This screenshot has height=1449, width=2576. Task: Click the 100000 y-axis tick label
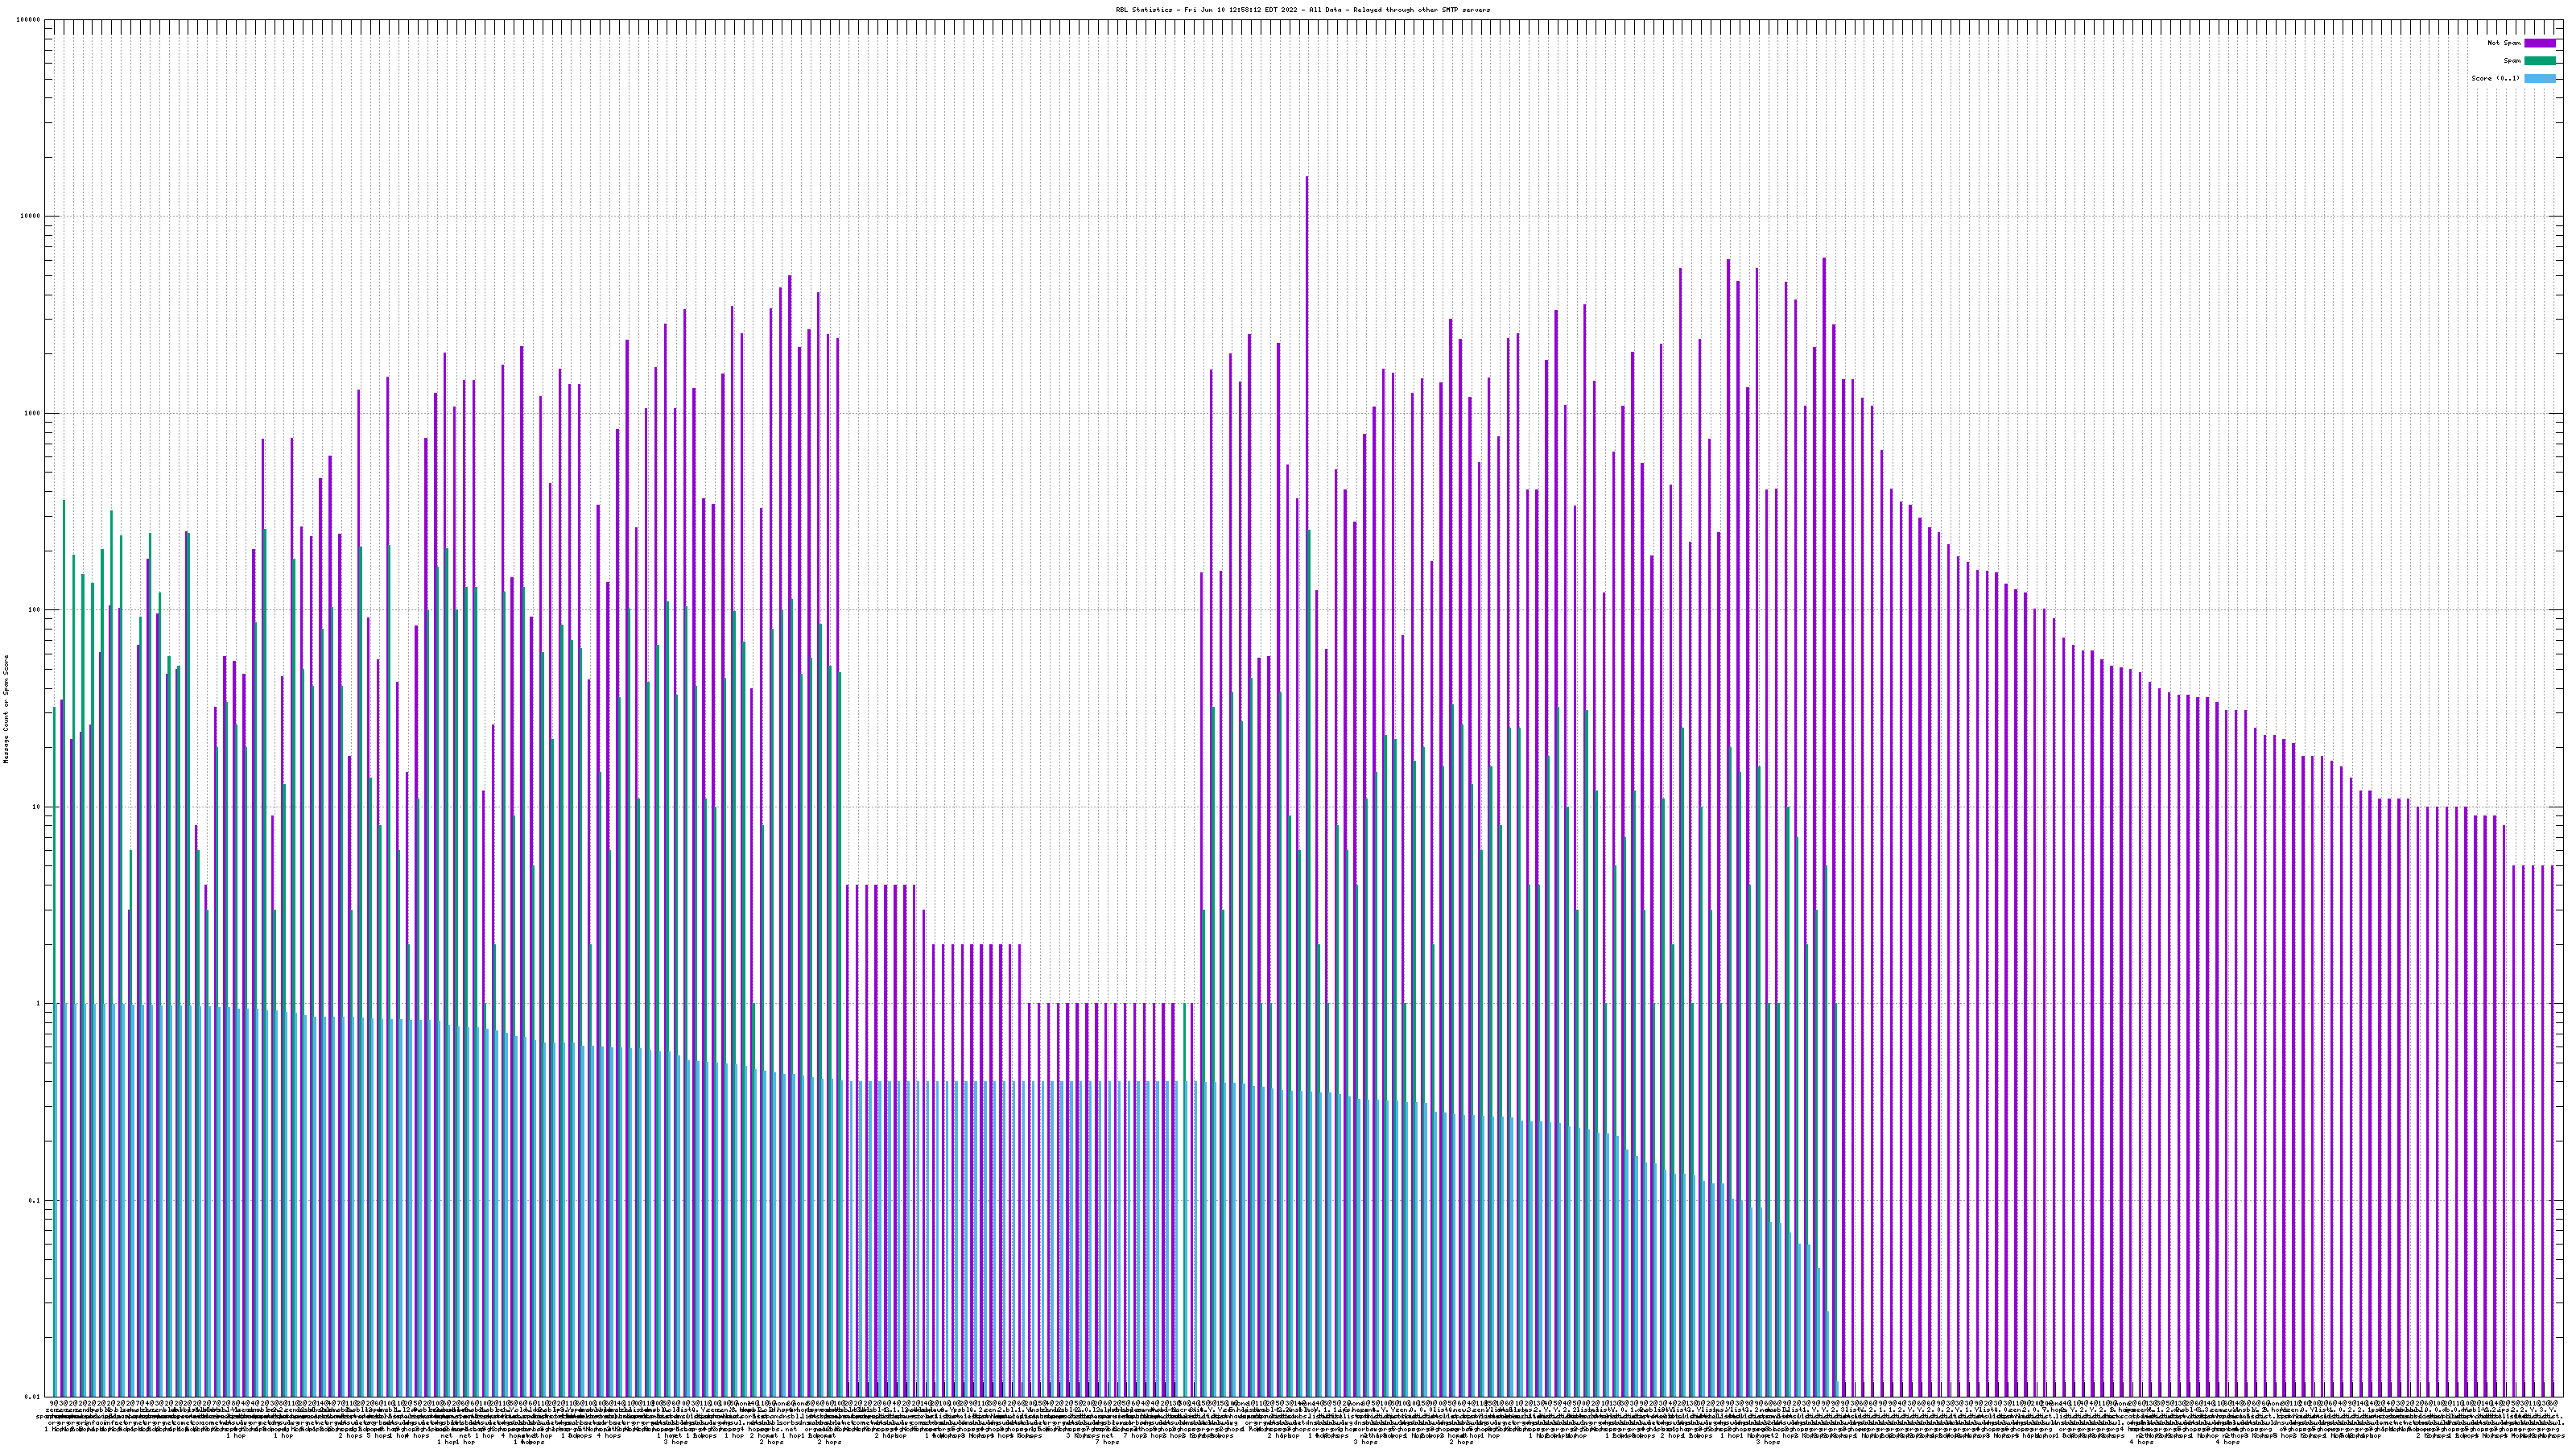28,20
